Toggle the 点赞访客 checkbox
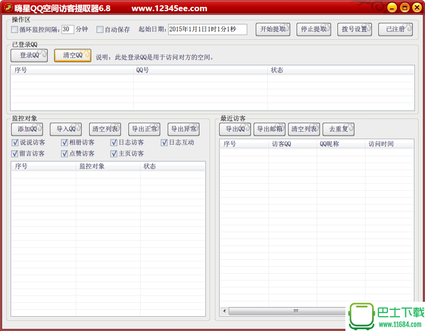 (x=65, y=154)
